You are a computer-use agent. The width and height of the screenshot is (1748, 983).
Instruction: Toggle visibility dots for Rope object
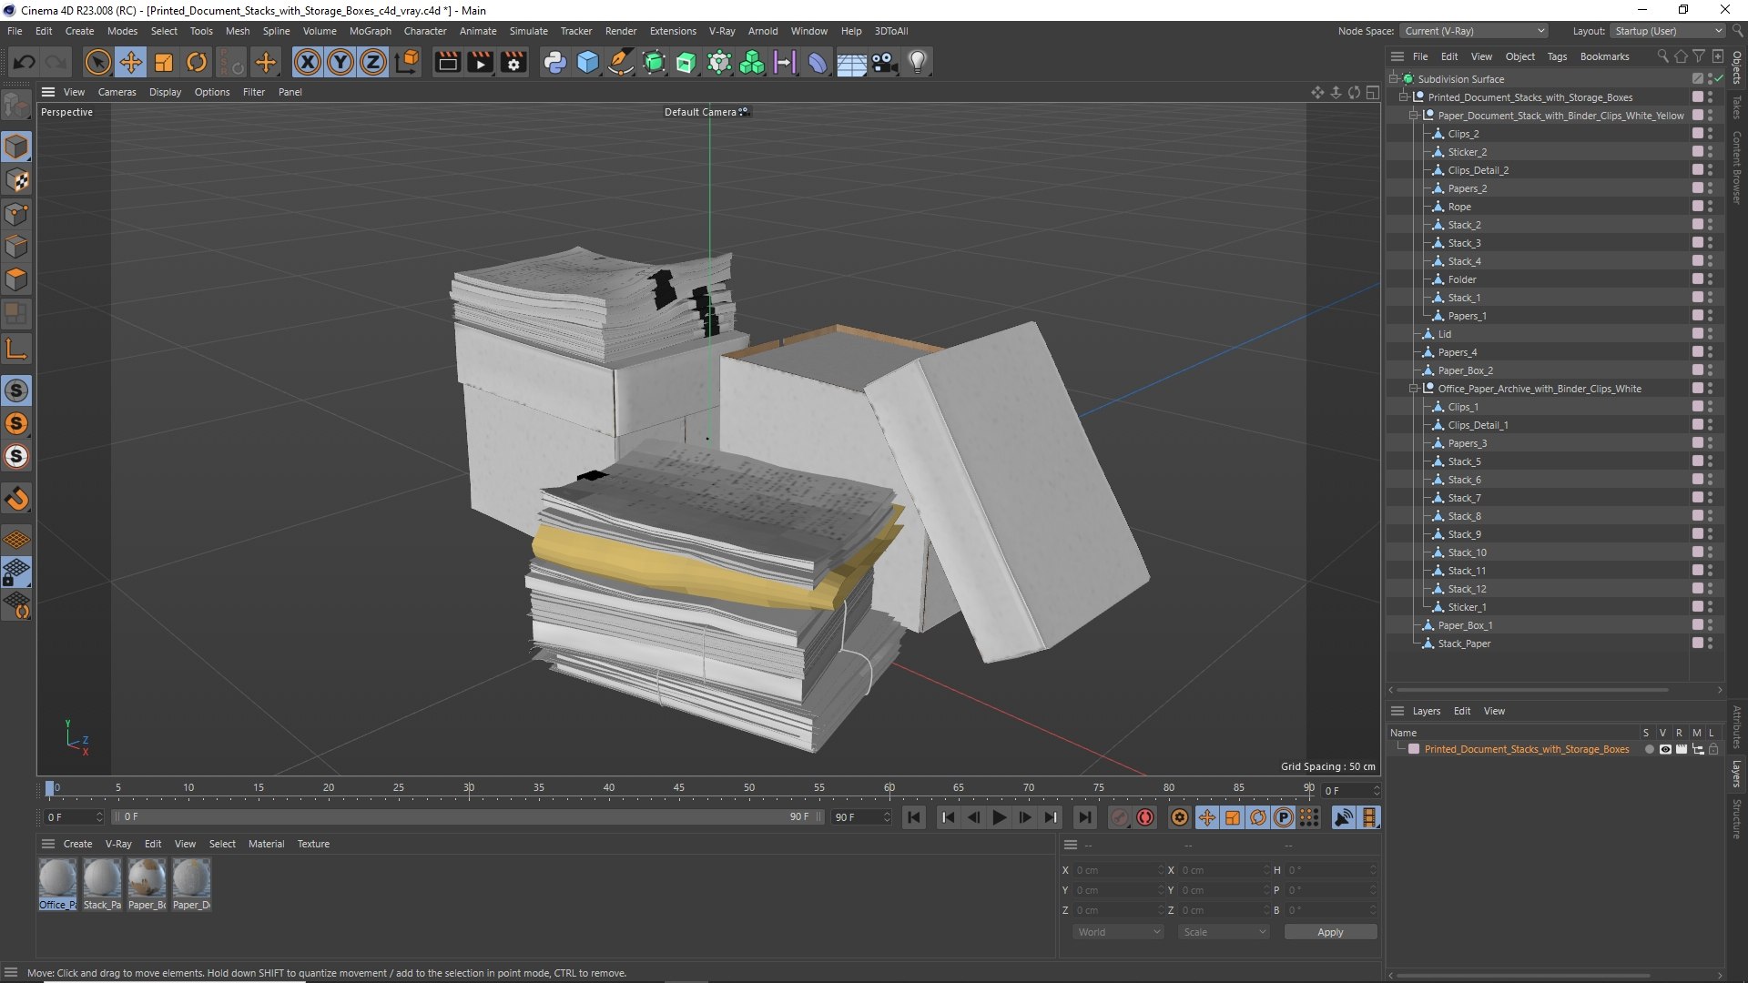pyautogui.click(x=1710, y=207)
